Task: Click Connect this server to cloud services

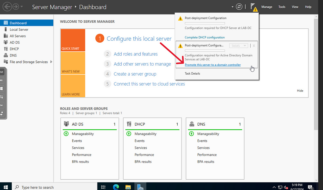Action: [x=149, y=84]
